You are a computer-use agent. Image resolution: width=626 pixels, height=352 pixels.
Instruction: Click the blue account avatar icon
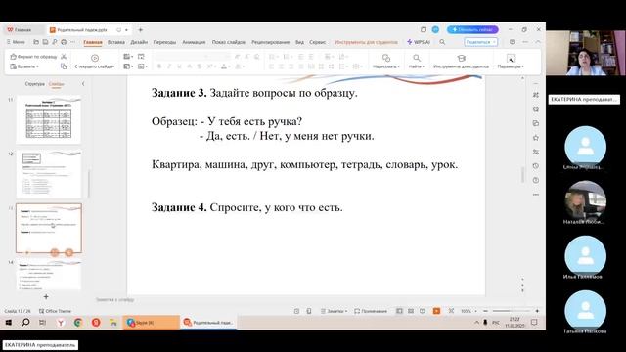[x=435, y=29]
